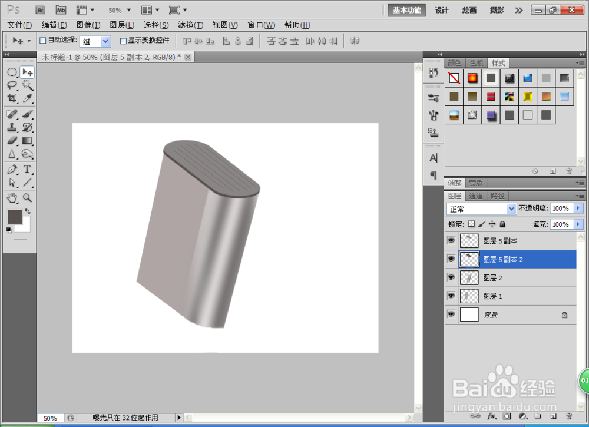Delete layer trash icon in Layers panel

point(569,416)
